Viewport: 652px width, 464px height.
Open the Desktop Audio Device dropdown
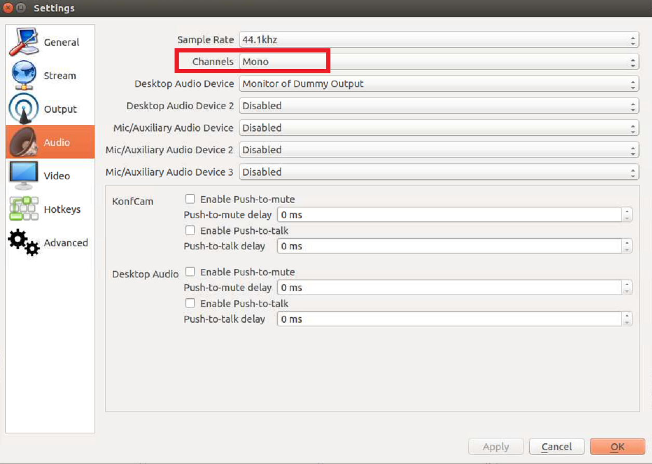tap(438, 84)
